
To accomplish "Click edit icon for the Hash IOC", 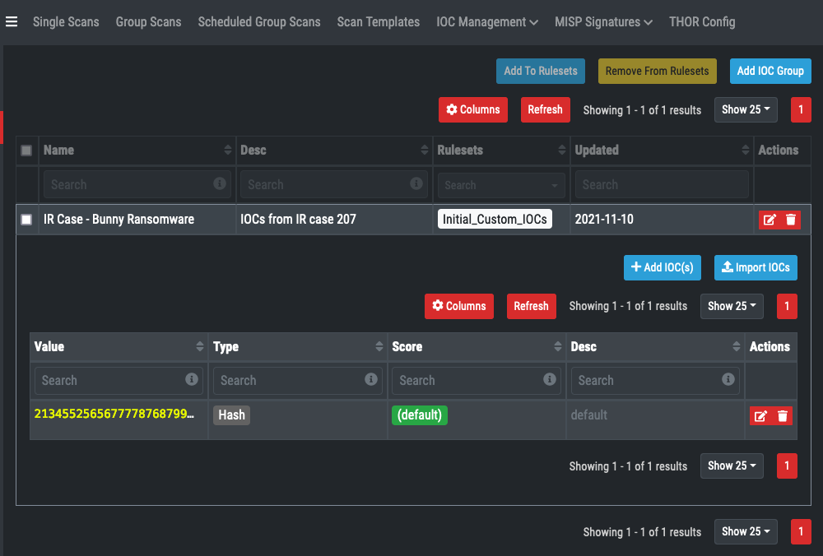I will [x=761, y=416].
